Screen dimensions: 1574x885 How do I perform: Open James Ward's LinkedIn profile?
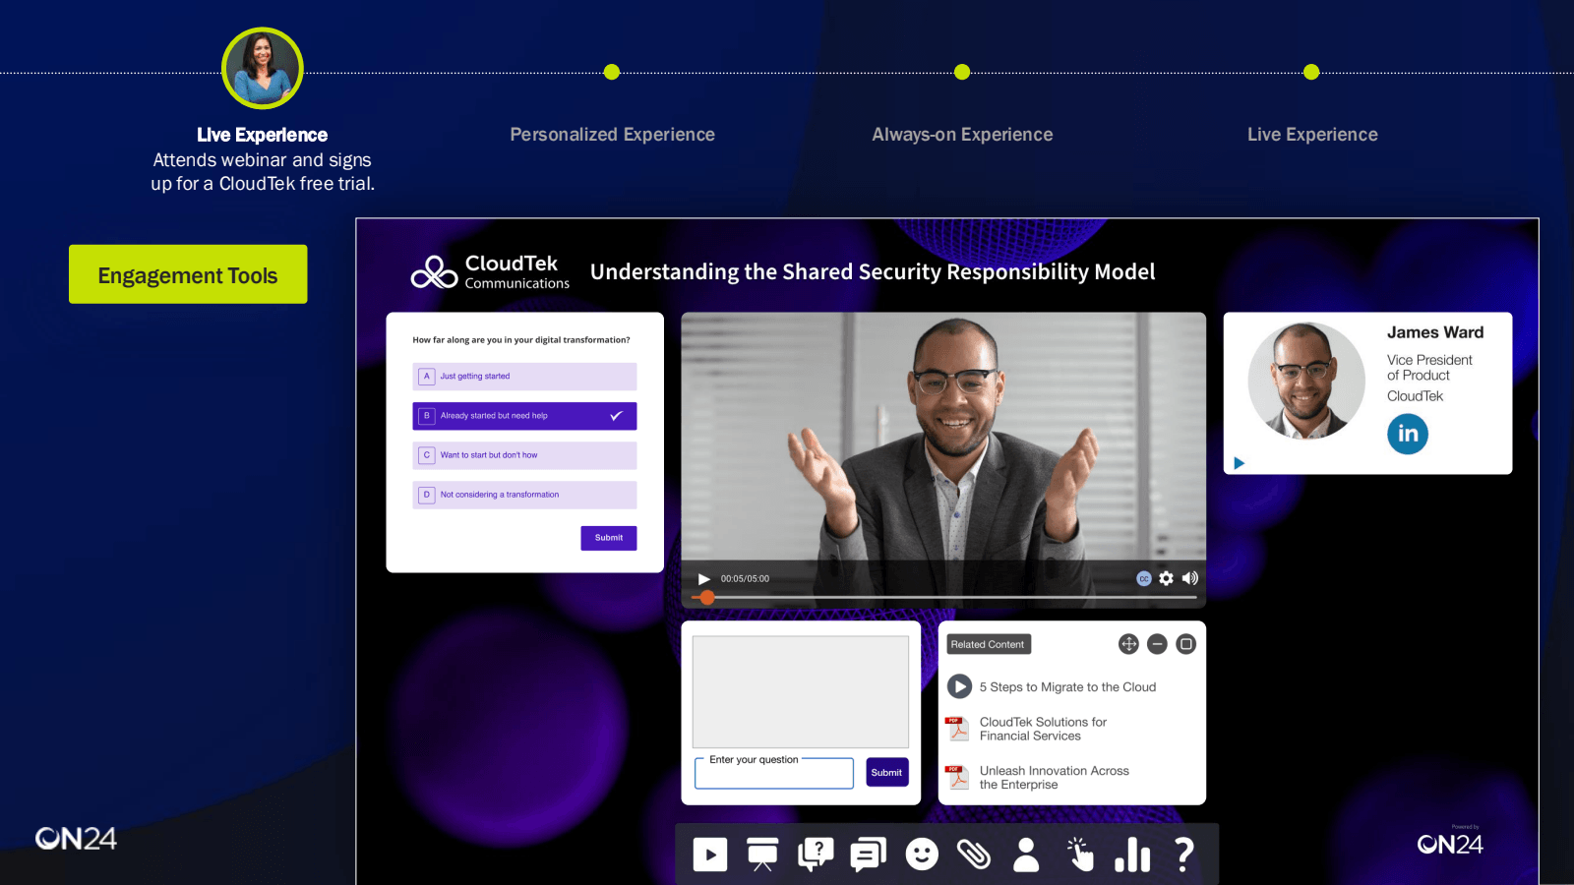(1408, 434)
